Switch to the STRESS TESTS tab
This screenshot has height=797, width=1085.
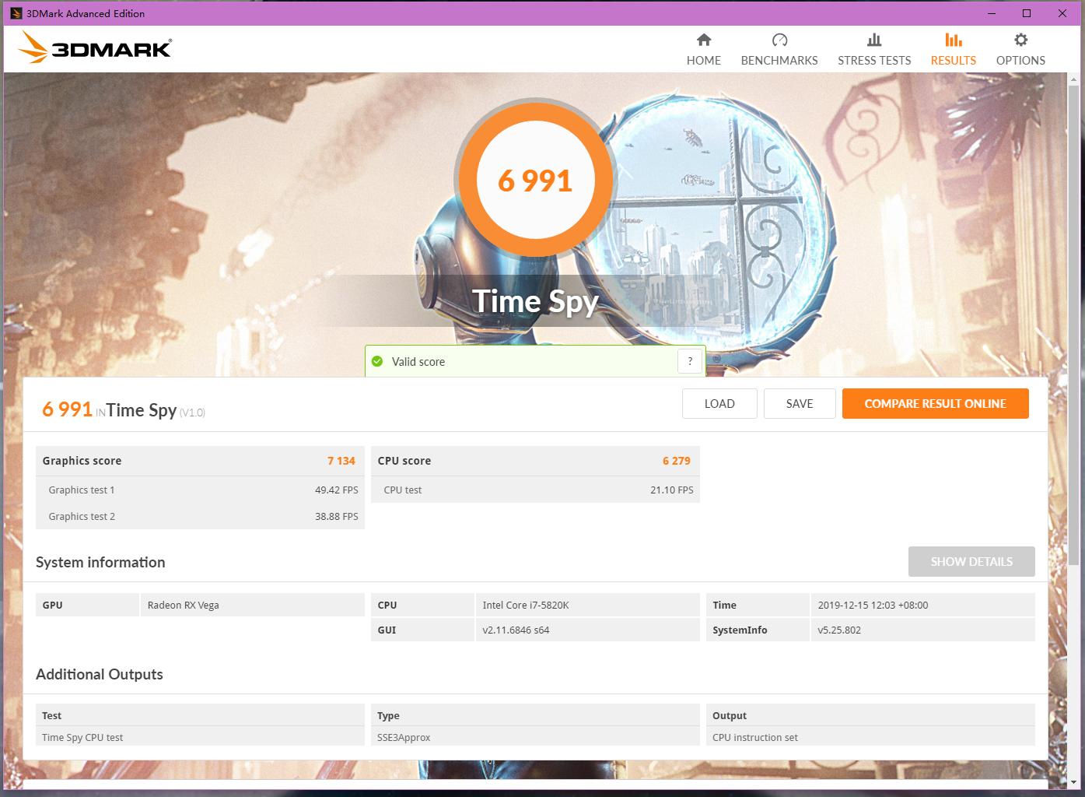(874, 50)
